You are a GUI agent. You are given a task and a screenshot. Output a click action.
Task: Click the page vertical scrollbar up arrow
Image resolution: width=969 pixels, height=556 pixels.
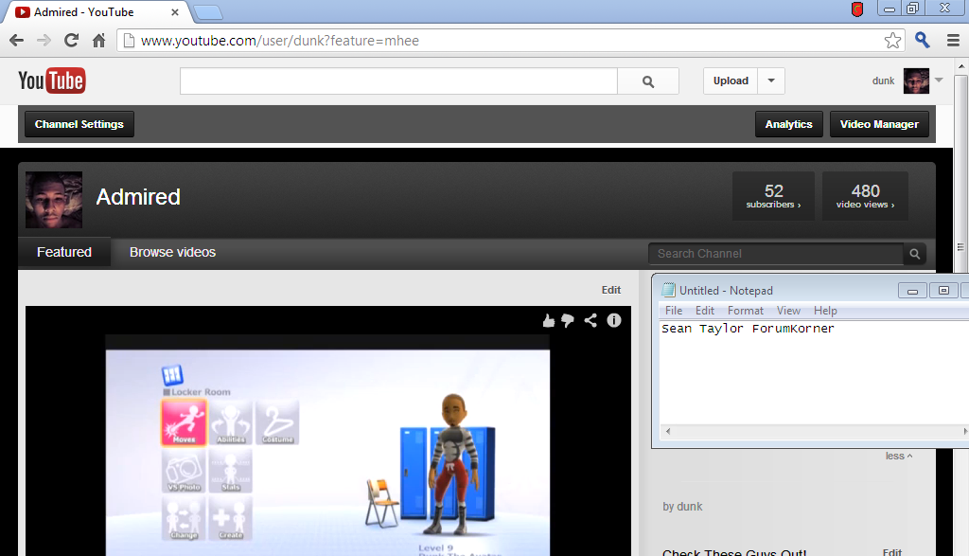[961, 66]
